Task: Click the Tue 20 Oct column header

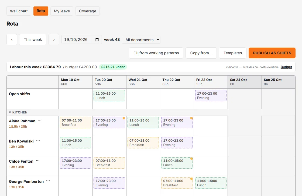Action: tap(109, 82)
